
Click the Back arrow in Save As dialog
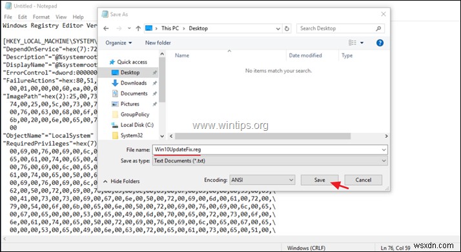point(106,28)
